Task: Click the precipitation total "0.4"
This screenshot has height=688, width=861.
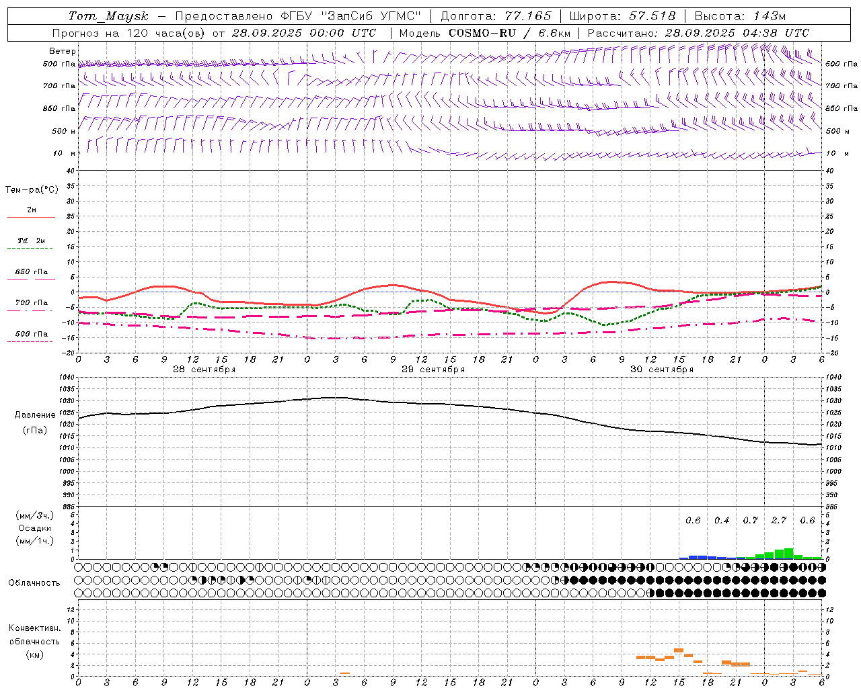Action: (722, 521)
